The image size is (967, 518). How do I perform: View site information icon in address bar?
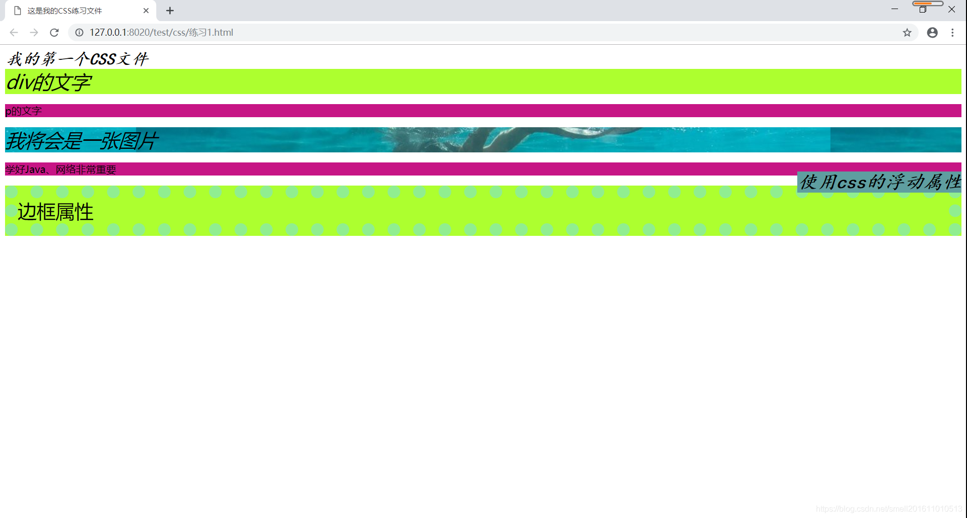[79, 33]
